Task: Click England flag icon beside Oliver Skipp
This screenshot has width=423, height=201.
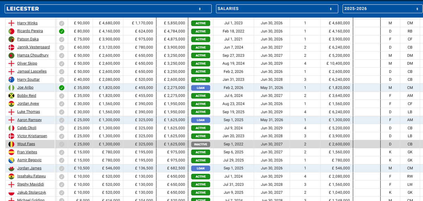Action: (x=11, y=63)
